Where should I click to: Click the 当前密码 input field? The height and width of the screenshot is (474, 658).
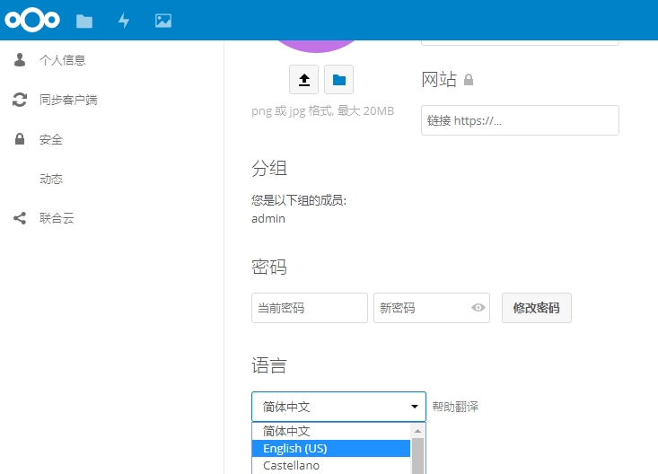point(309,308)
